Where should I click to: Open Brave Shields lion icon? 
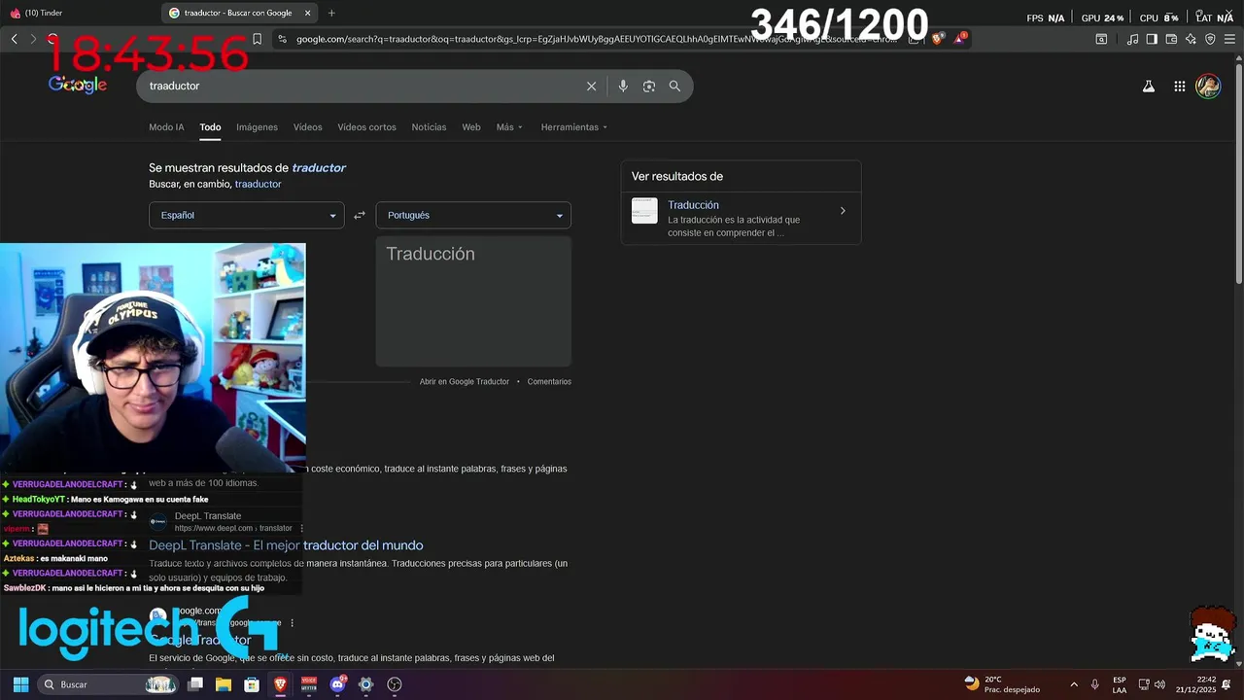(937, 39)
